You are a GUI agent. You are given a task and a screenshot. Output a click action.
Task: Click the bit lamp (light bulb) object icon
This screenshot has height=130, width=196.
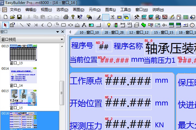coord(109,25)
